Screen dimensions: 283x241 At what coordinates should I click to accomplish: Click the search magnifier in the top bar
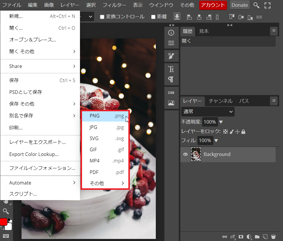[x=256, y=5]
